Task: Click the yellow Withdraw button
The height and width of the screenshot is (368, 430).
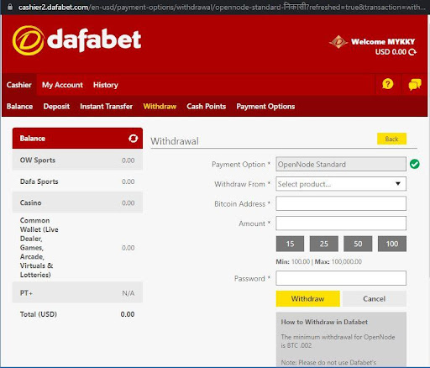Action: (308, 298)
